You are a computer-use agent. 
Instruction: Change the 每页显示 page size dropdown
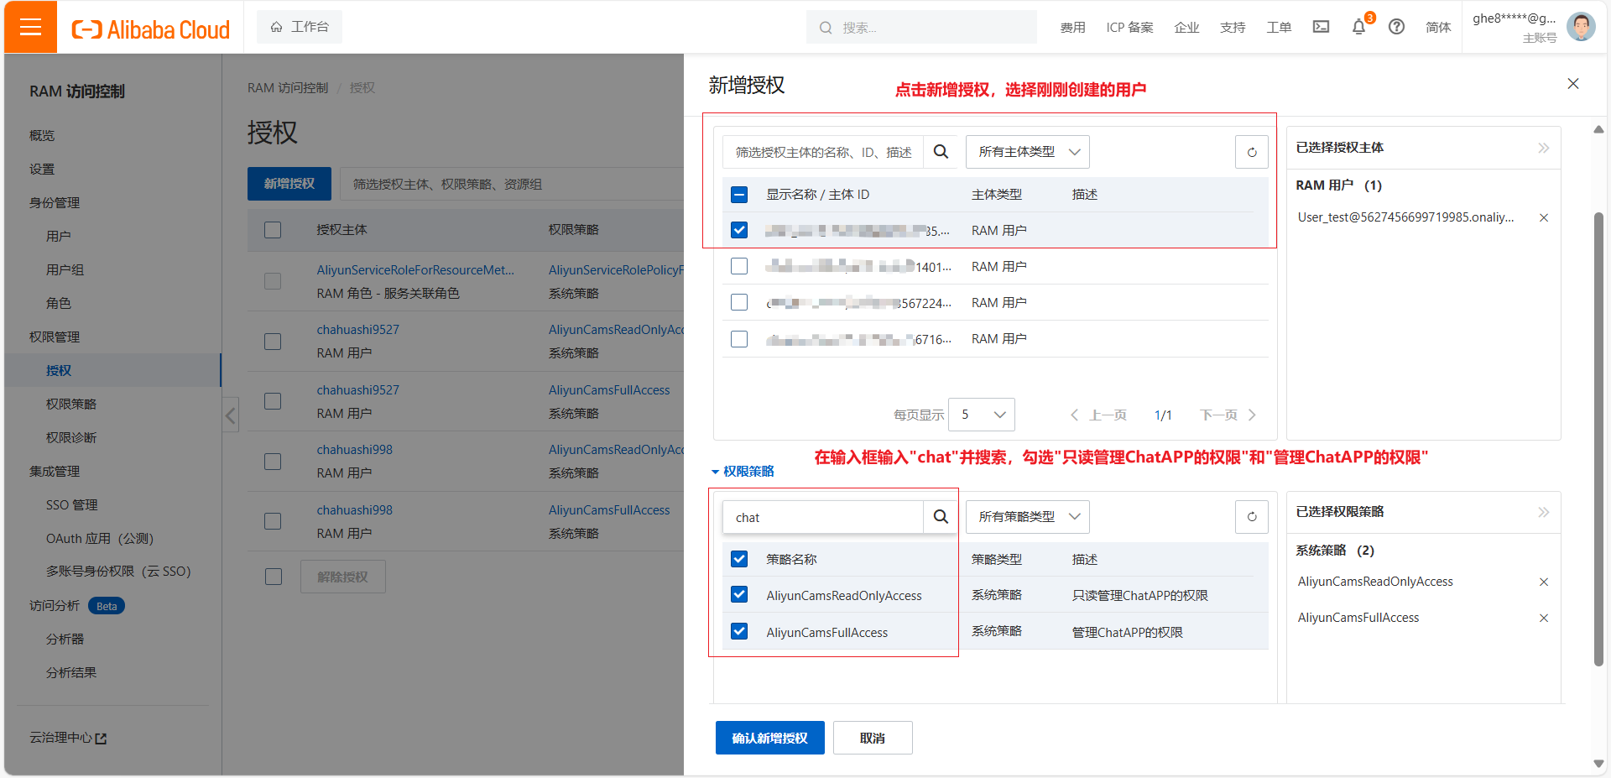tap(982, 415)
